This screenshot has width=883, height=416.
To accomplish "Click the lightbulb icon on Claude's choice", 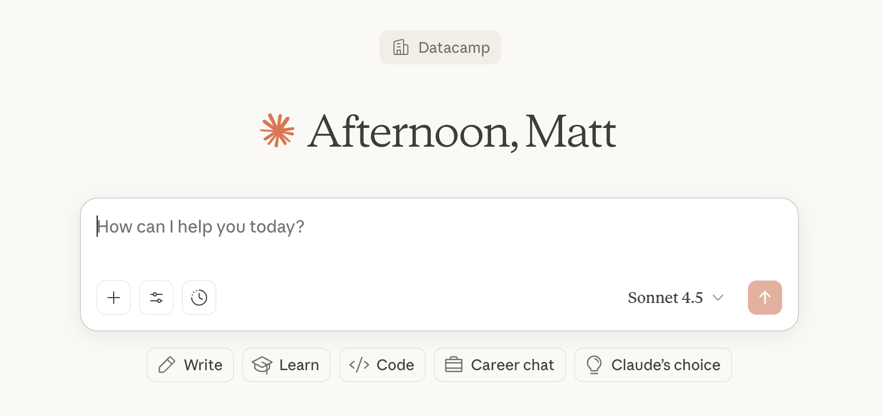I will coord(594,365).
